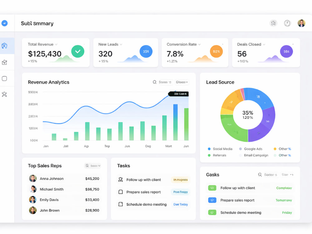This screenshot has height=234, width=312.
Task: Click the green Completed status label in Gasks
Action: point(284,188)
